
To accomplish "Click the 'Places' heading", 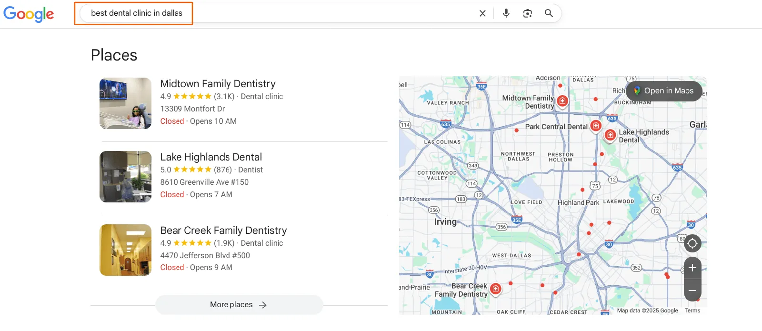I will click(x=114, y=55).
